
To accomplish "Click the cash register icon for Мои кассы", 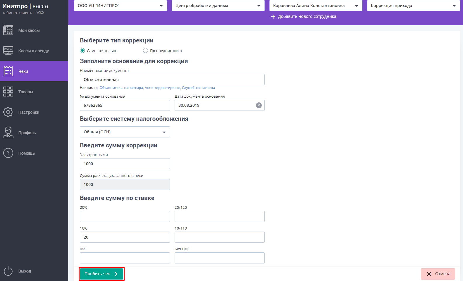I will (8, 30).
